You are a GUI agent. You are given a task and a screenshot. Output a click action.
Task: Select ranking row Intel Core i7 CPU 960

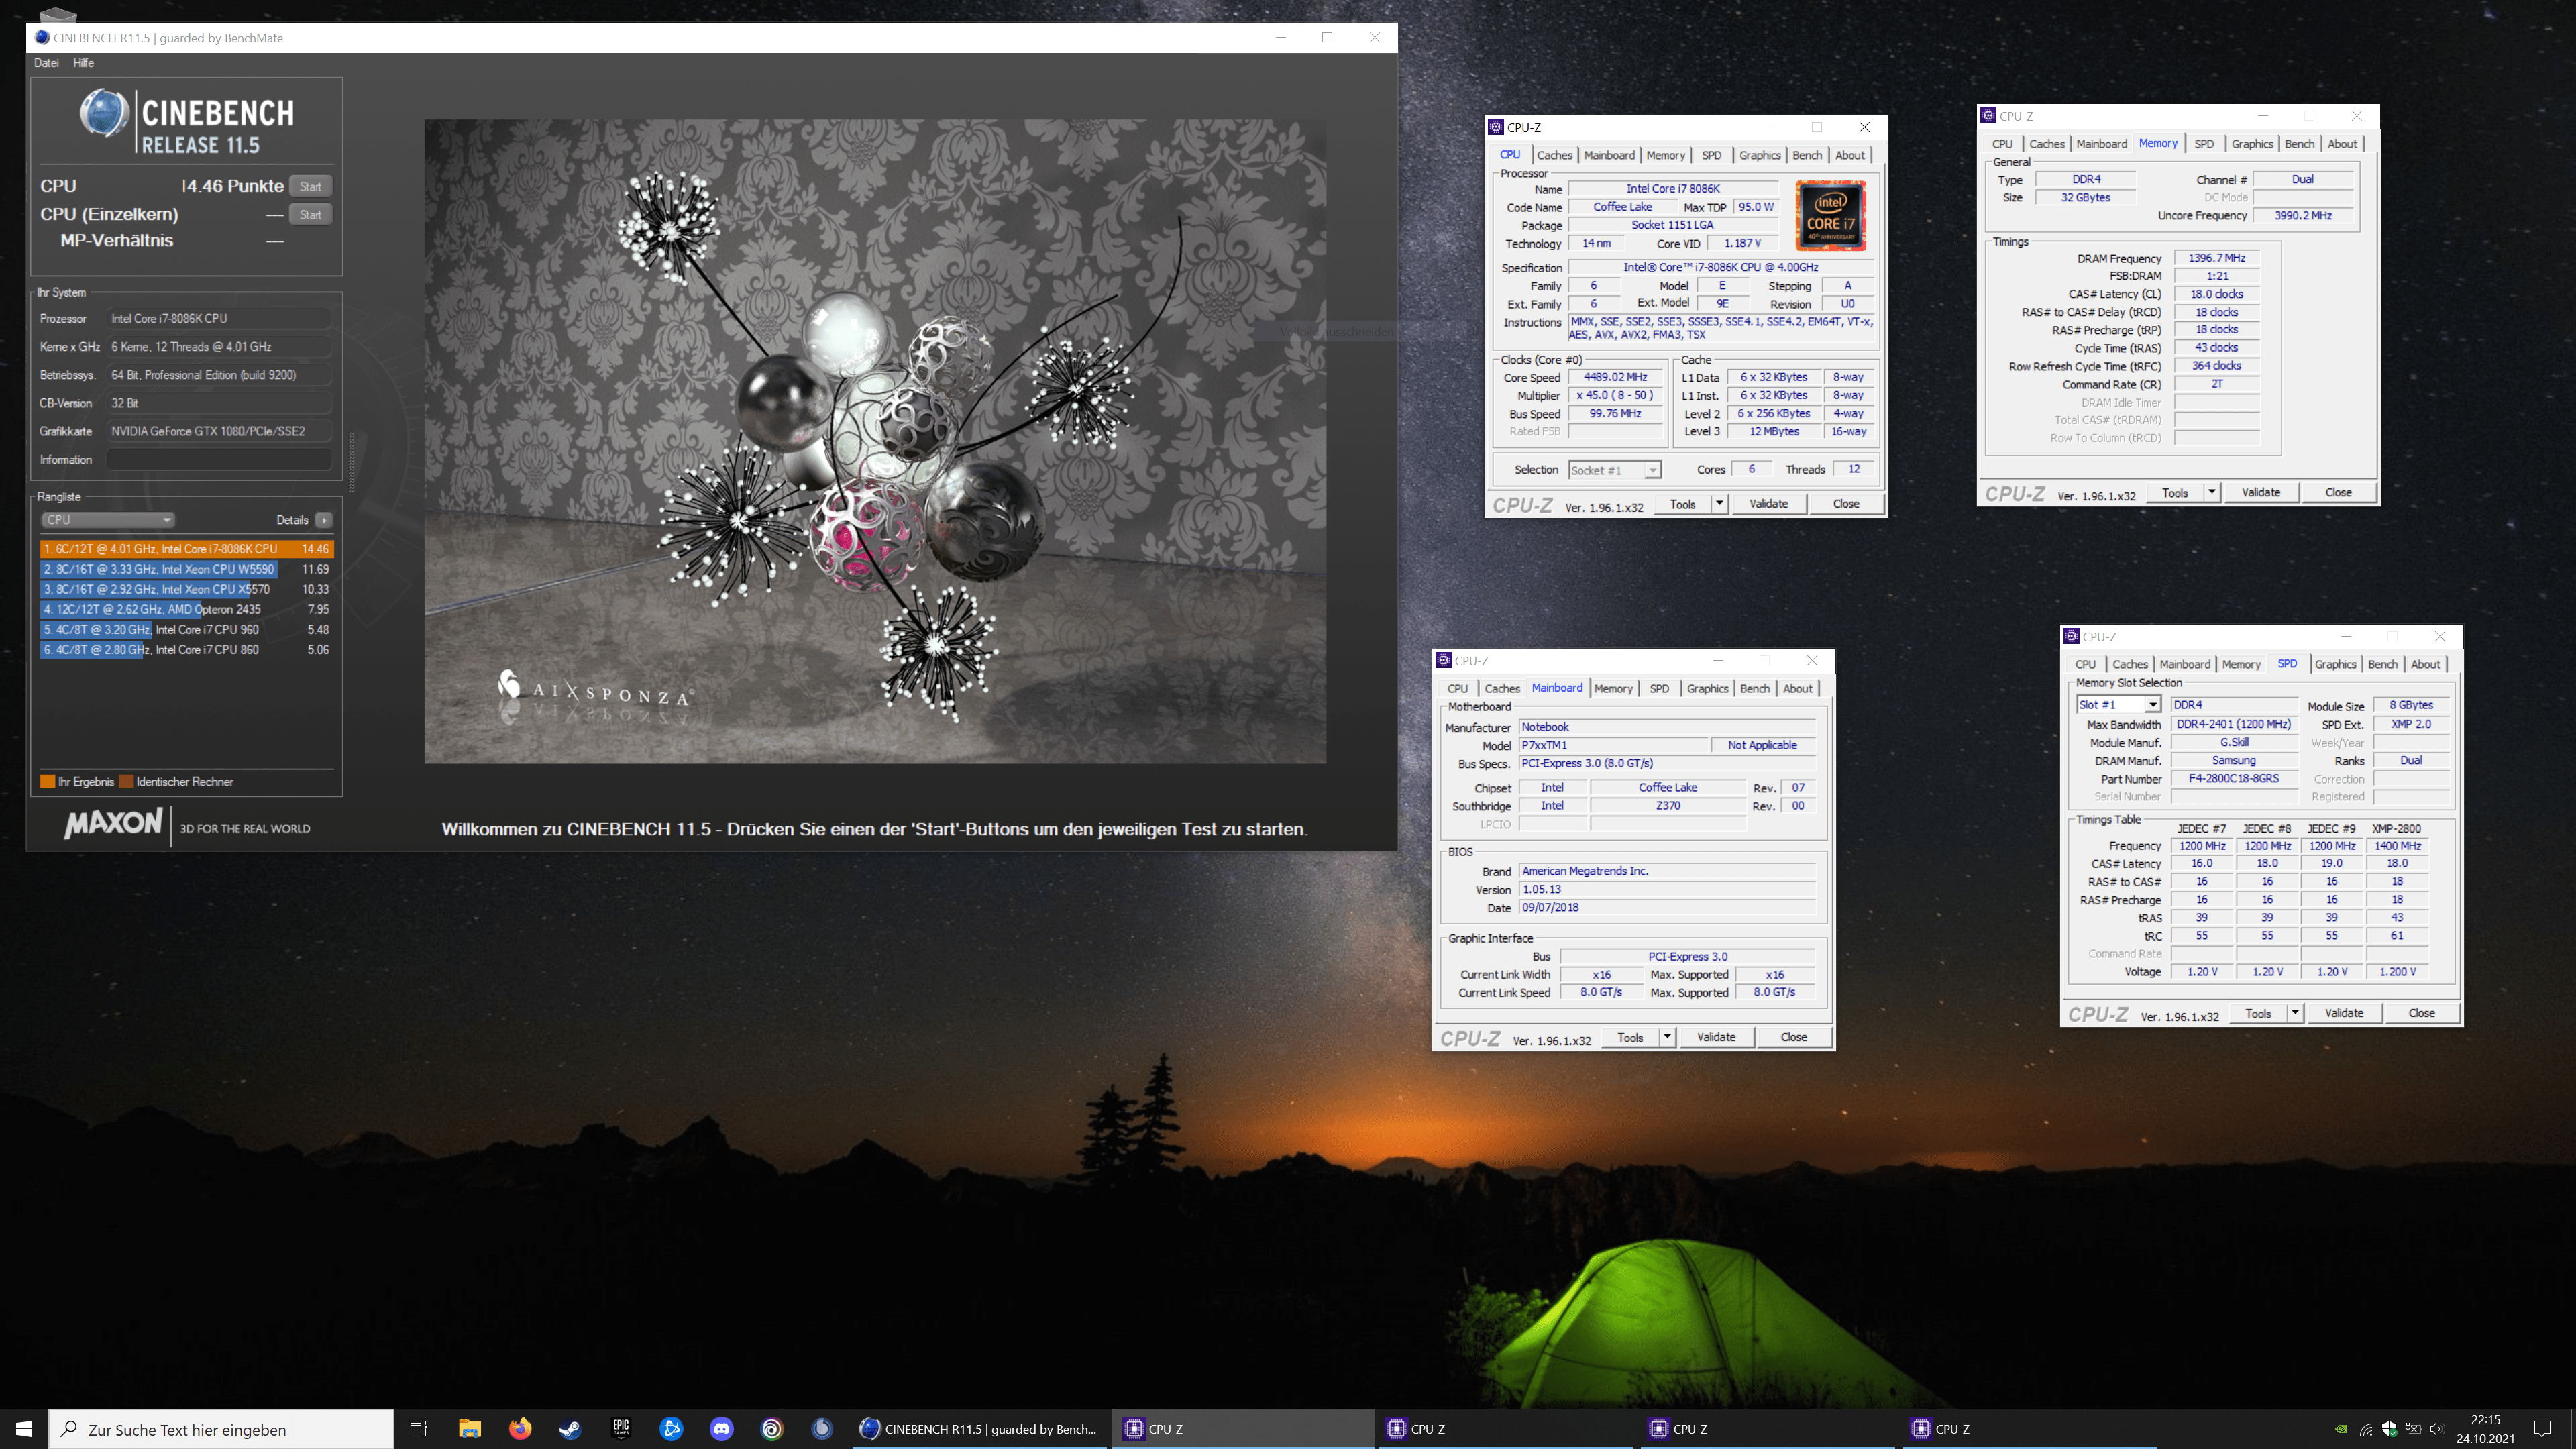point(186,629)
